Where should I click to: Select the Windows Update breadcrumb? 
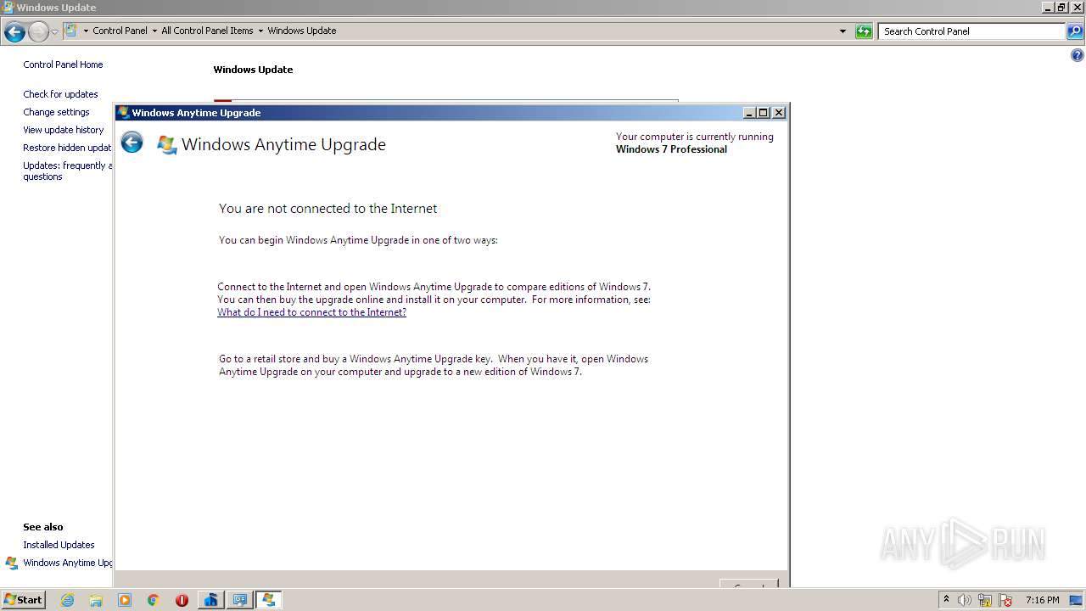tap(301, 31)
